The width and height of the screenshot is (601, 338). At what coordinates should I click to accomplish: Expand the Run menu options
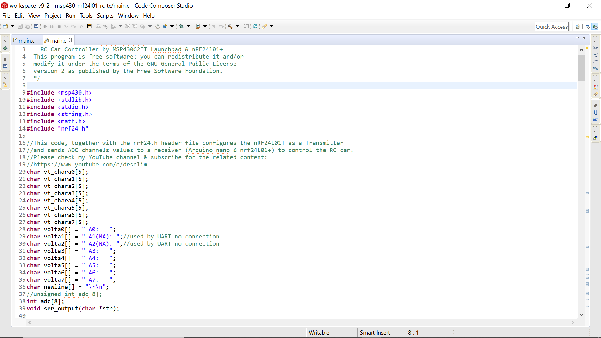(x=70, y=15)
